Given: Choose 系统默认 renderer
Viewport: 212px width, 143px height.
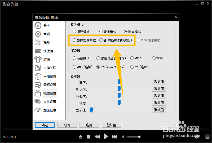Looking at the screenshot, I should tap(81, 58).
